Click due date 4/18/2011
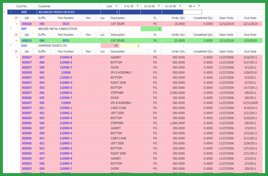This screenshot has width=268, height=176. (250, 108)
